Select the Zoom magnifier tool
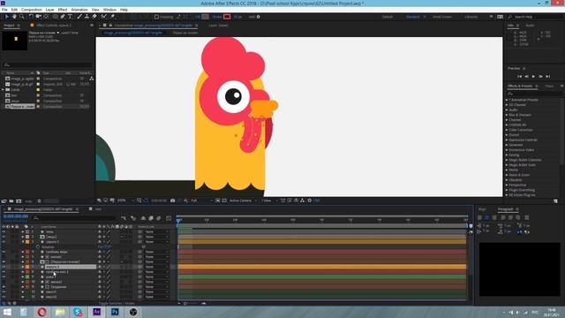Viewport: 565px width, 318px height. click(22, 17)
